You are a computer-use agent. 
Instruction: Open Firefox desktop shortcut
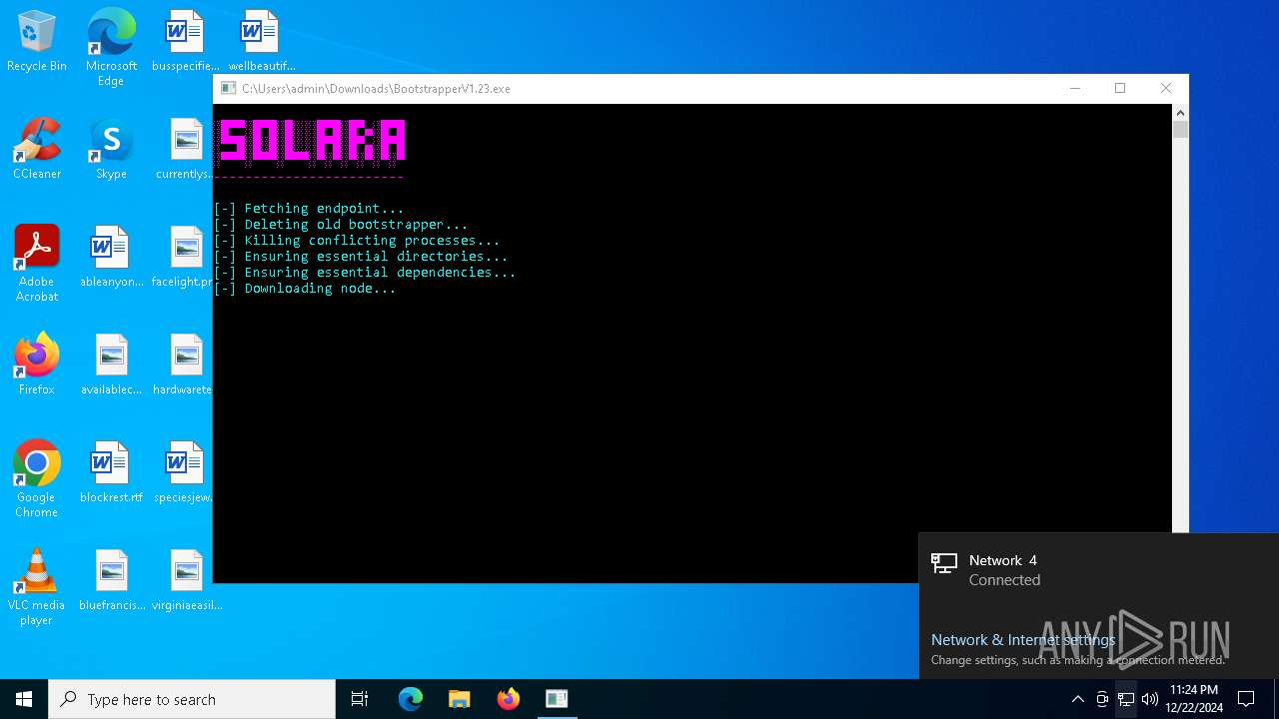click(37, 365)
